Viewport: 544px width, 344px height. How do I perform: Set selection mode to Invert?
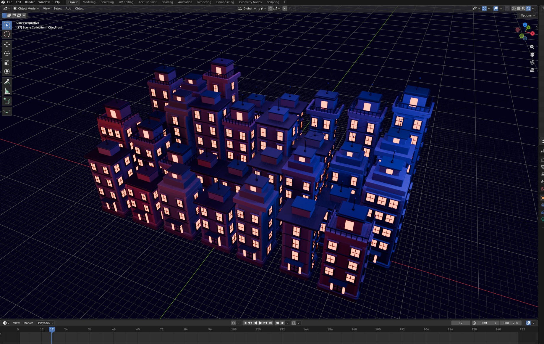(19, 15)
